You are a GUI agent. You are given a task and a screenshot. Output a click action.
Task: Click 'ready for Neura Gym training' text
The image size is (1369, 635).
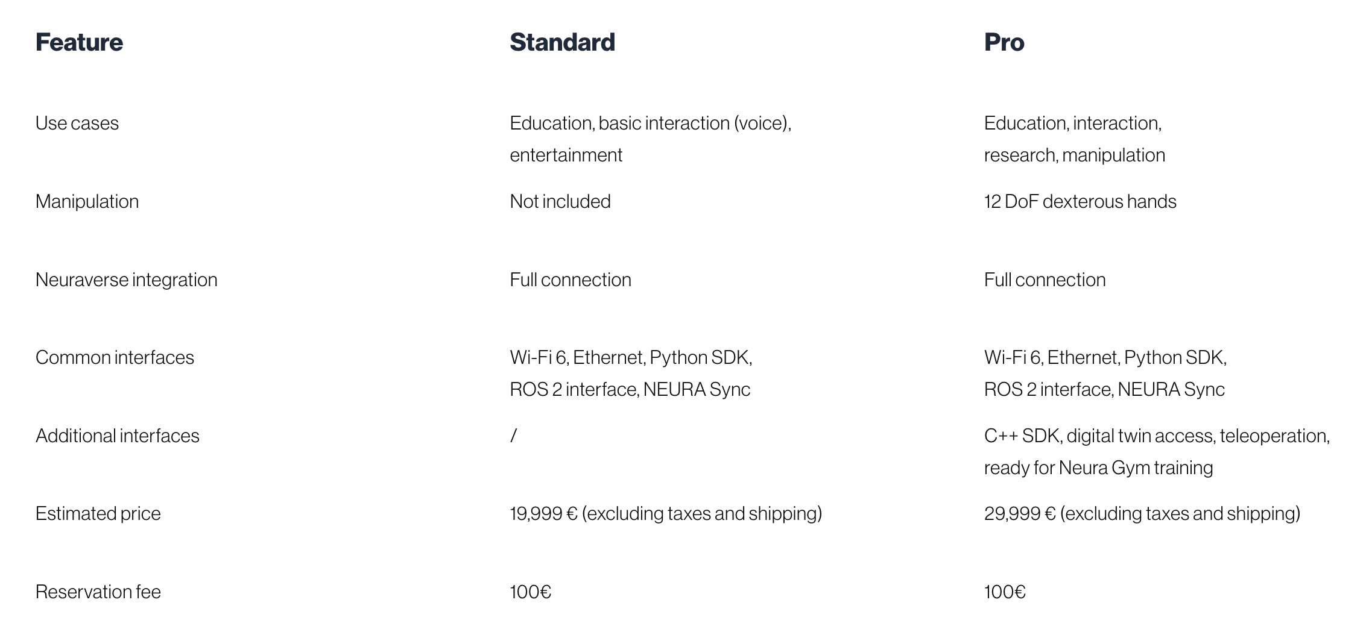pyautogui.click(x=1098, y=468)
